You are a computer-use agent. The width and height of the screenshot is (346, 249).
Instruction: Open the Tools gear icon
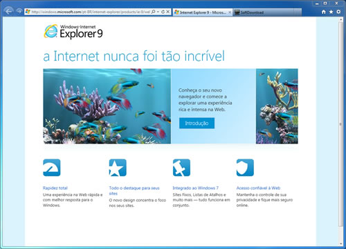coord(338,12)
